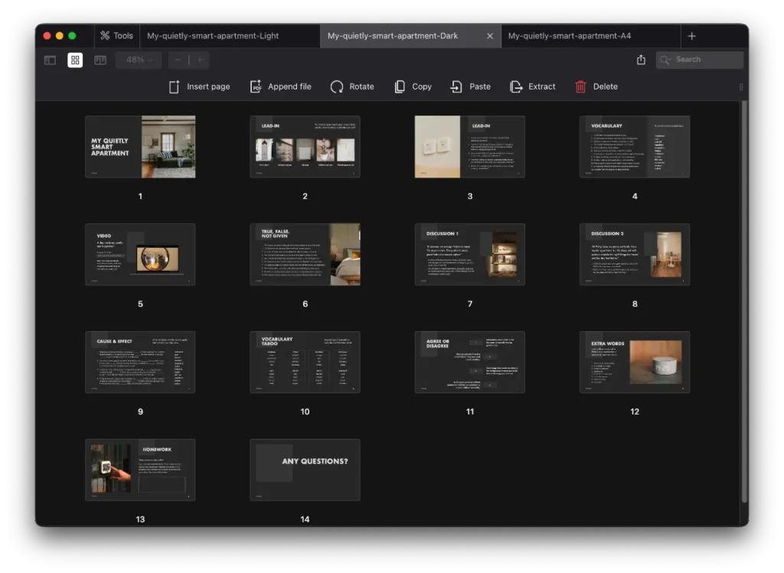Click the Append file PDF icon
Viewport: 784px width, 573px height.
click(256, 86)
